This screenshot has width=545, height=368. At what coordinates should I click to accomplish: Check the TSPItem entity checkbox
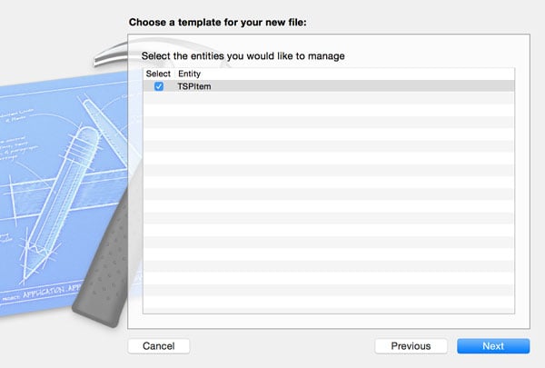[x=159, y=86]
